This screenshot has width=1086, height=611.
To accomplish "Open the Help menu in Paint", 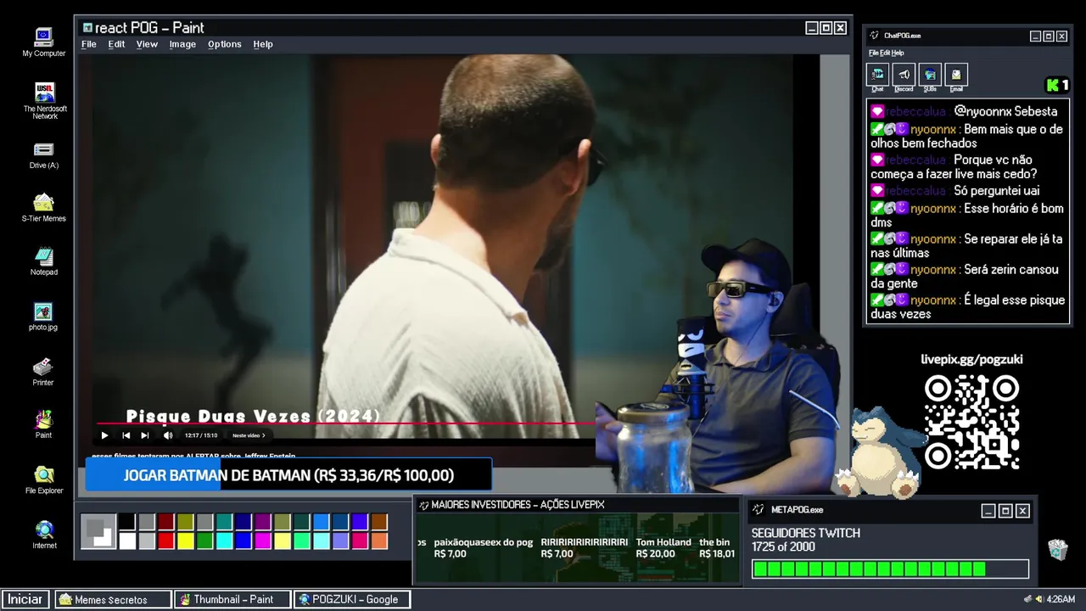I will [263, 44].
